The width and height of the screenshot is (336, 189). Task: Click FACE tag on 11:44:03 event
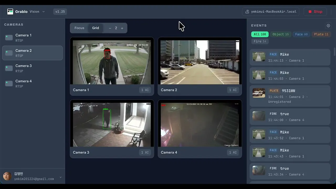point(273,73)
